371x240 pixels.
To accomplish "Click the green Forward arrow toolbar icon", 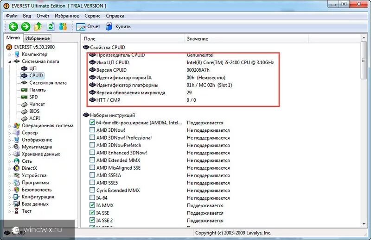I will point(26,26).
